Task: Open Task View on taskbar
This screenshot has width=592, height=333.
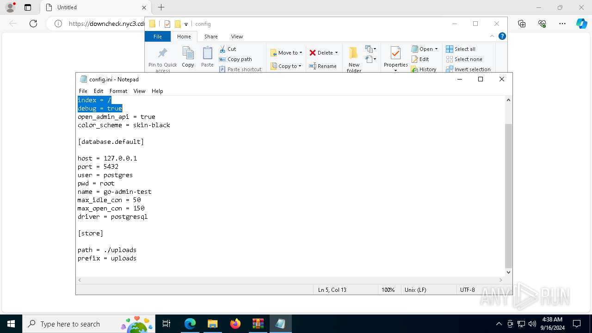Action: (166, 324)
